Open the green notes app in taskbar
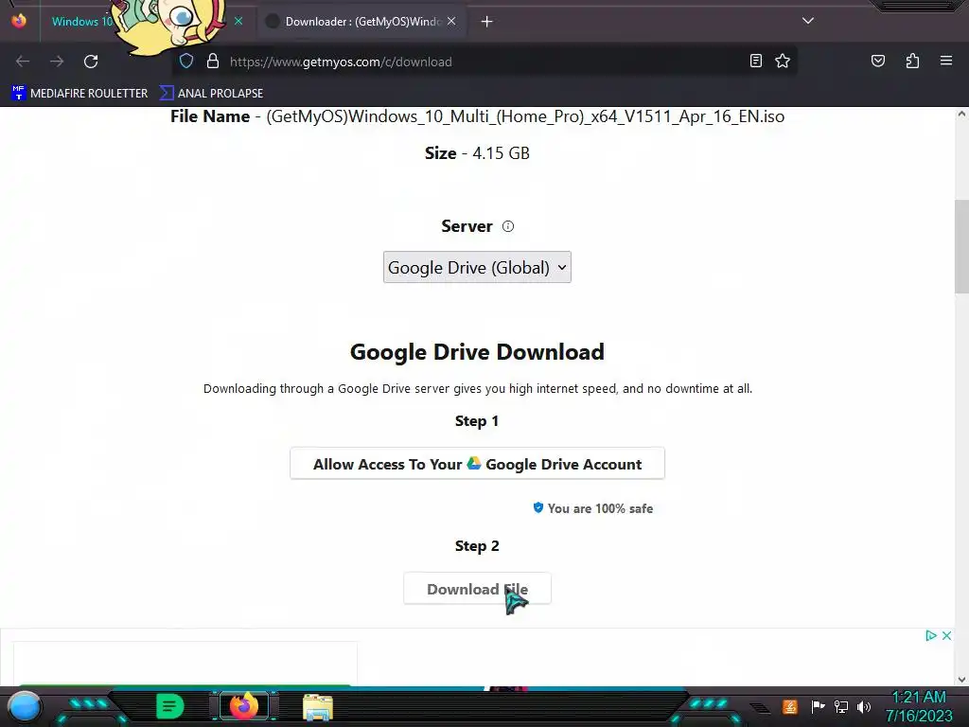The height and width of the screenshot is (727, 969). click(169, 706)
